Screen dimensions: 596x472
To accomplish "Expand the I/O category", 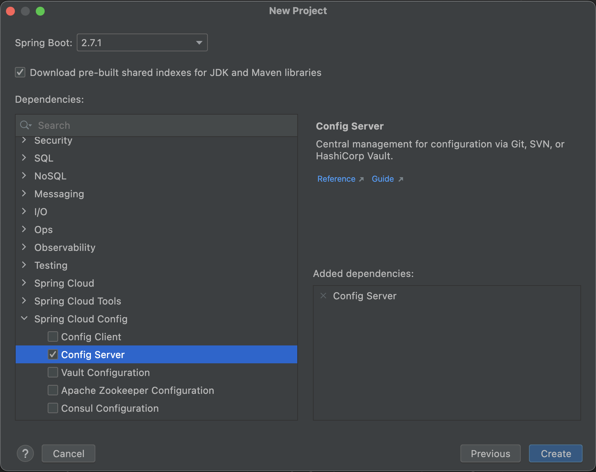I will 24,211.
